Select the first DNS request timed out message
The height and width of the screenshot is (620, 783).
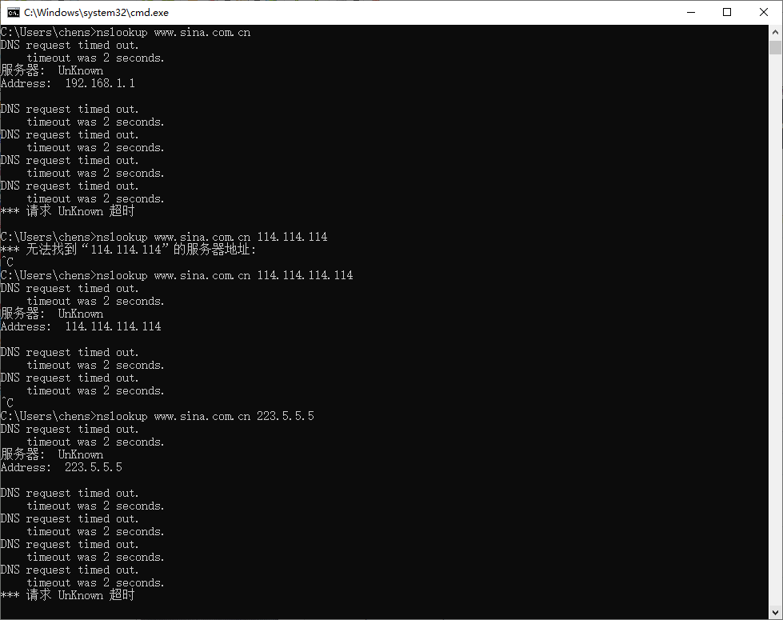(x=70, y=45)
